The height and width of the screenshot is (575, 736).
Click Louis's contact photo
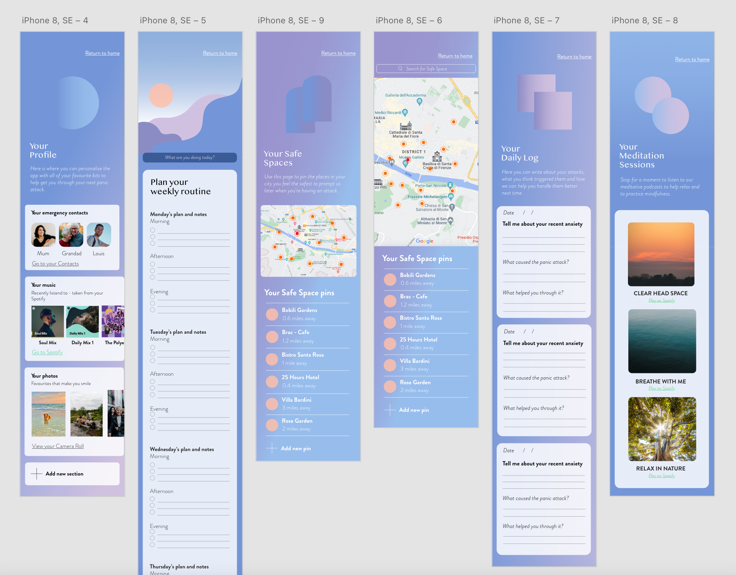click(x=99, y=235)
